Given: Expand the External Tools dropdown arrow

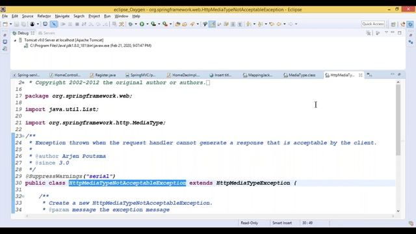Looking at the screenshot, I should tap(170, 24).
